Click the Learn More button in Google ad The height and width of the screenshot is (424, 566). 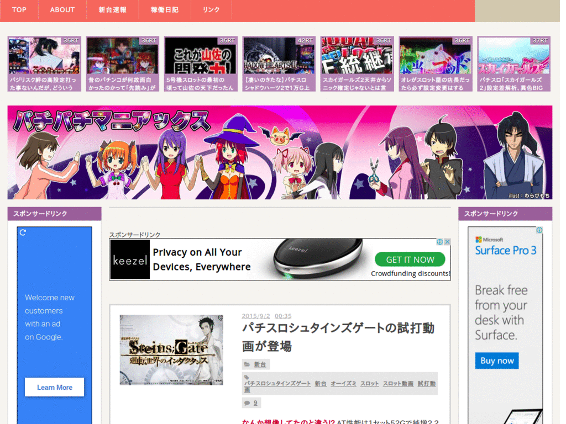click(55, 387)
